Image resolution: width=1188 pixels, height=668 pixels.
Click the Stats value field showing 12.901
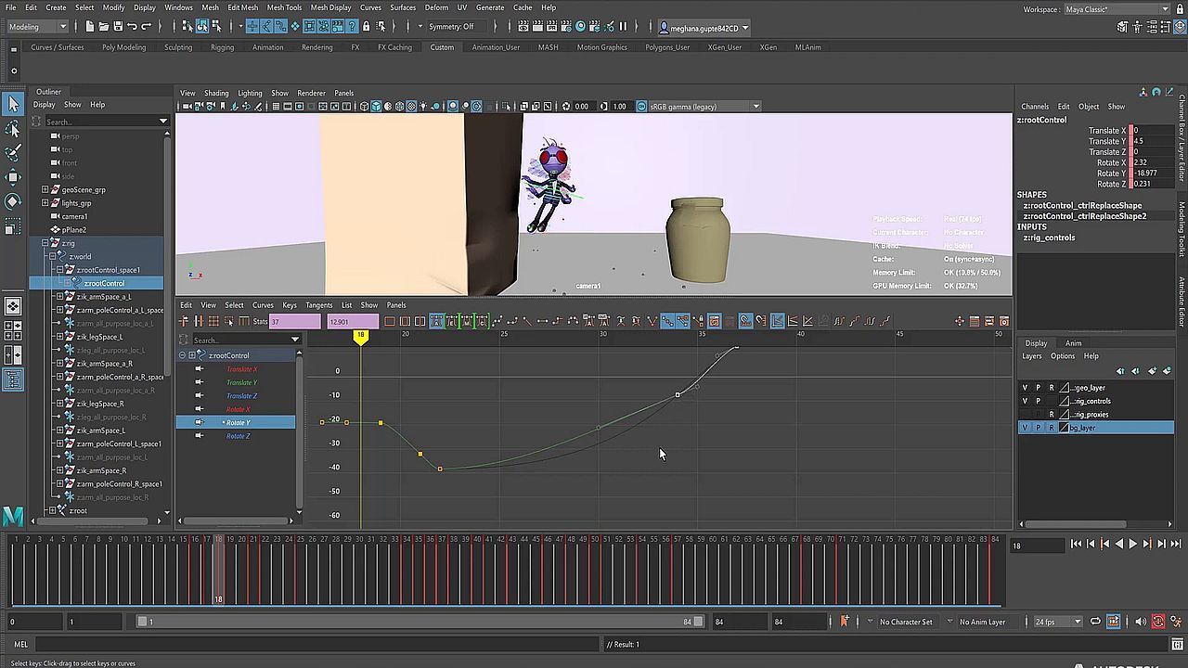point(353,322)
